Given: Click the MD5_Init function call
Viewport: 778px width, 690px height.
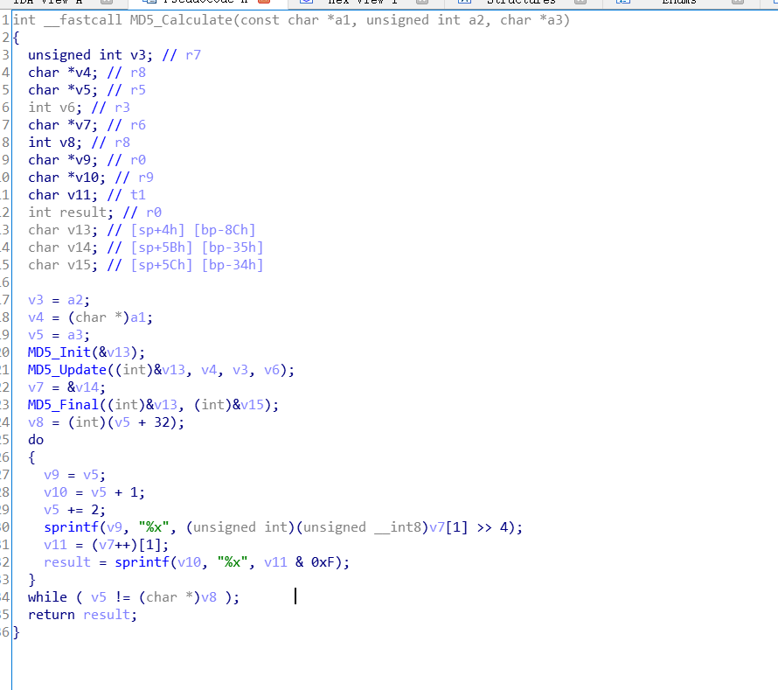Looking at the screenshot, I should point(59,352).
